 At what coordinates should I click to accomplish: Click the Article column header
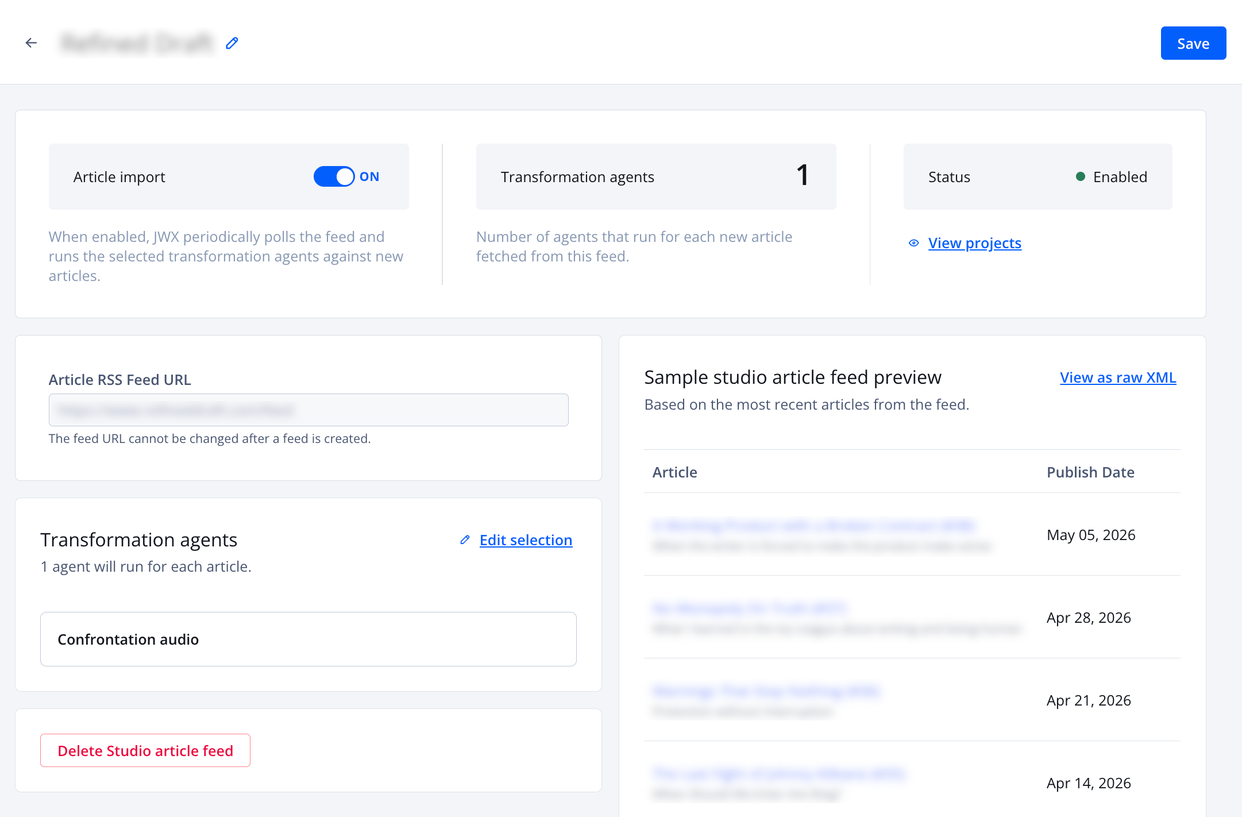point(674,472)
